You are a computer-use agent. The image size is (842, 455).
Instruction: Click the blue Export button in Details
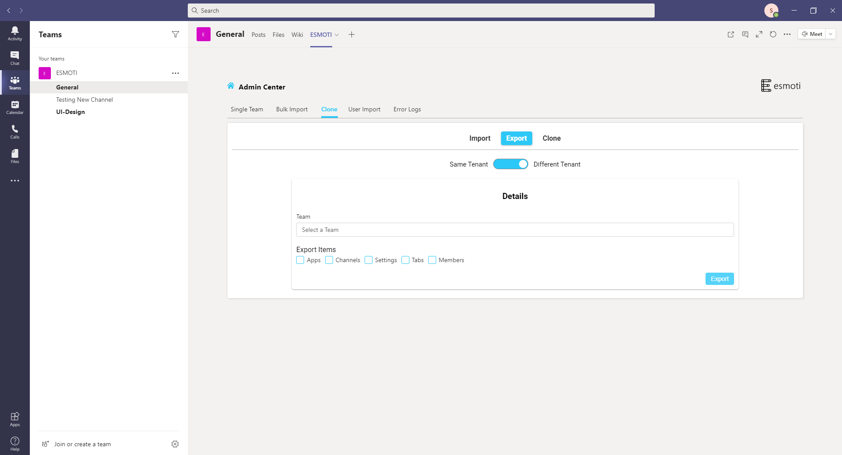(720, 279)
